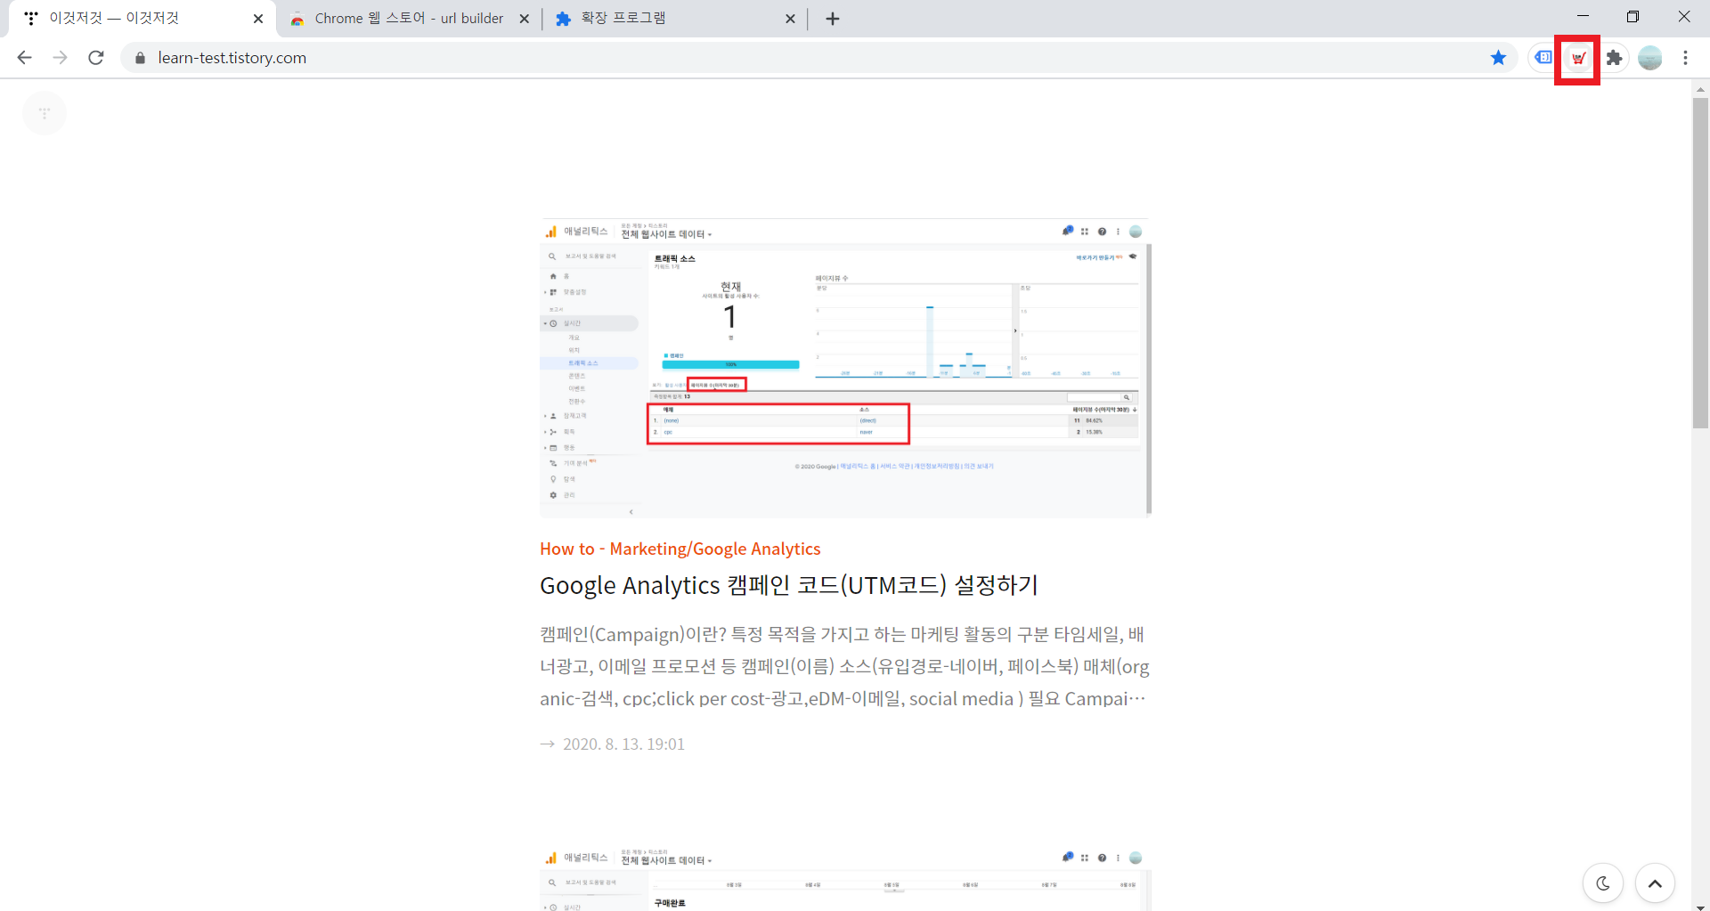The width and height of the screenshot is (1710, 911).
Task: Open the blue extension icon beside the bookmark star
Action: pos(1543,58)
